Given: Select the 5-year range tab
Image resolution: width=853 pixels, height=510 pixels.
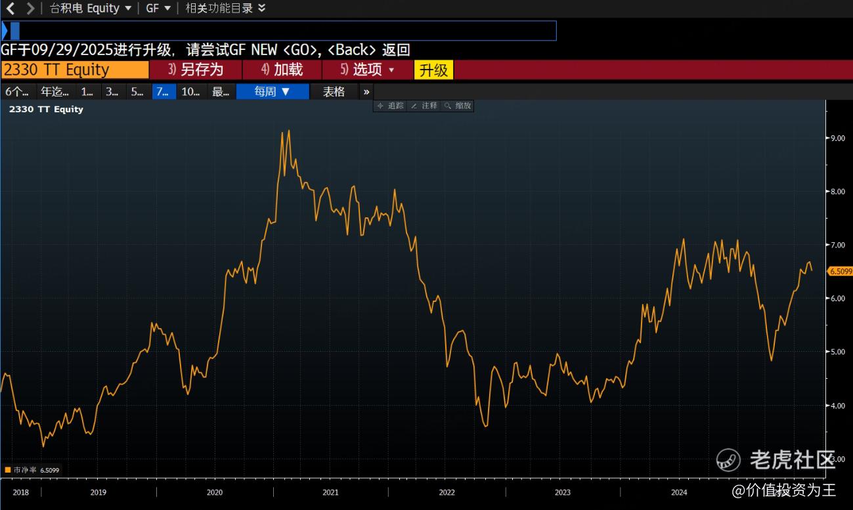Looking at the screenshot, I should pos(137,92).
